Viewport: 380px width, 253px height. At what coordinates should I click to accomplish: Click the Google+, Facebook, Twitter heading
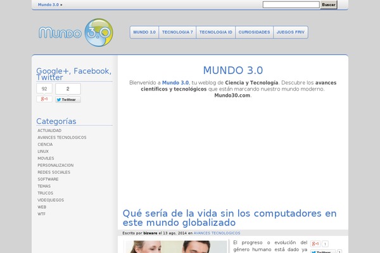point(74,74)
